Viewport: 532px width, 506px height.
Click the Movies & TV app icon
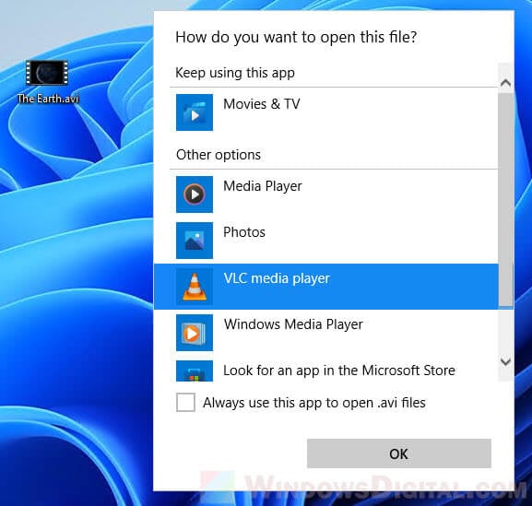[x=195, y=112]
